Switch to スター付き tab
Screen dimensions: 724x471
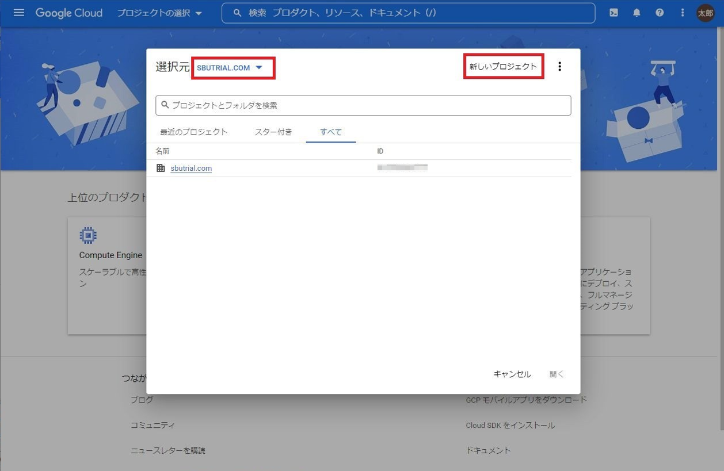pyautogui.click(x=273, y=132)
